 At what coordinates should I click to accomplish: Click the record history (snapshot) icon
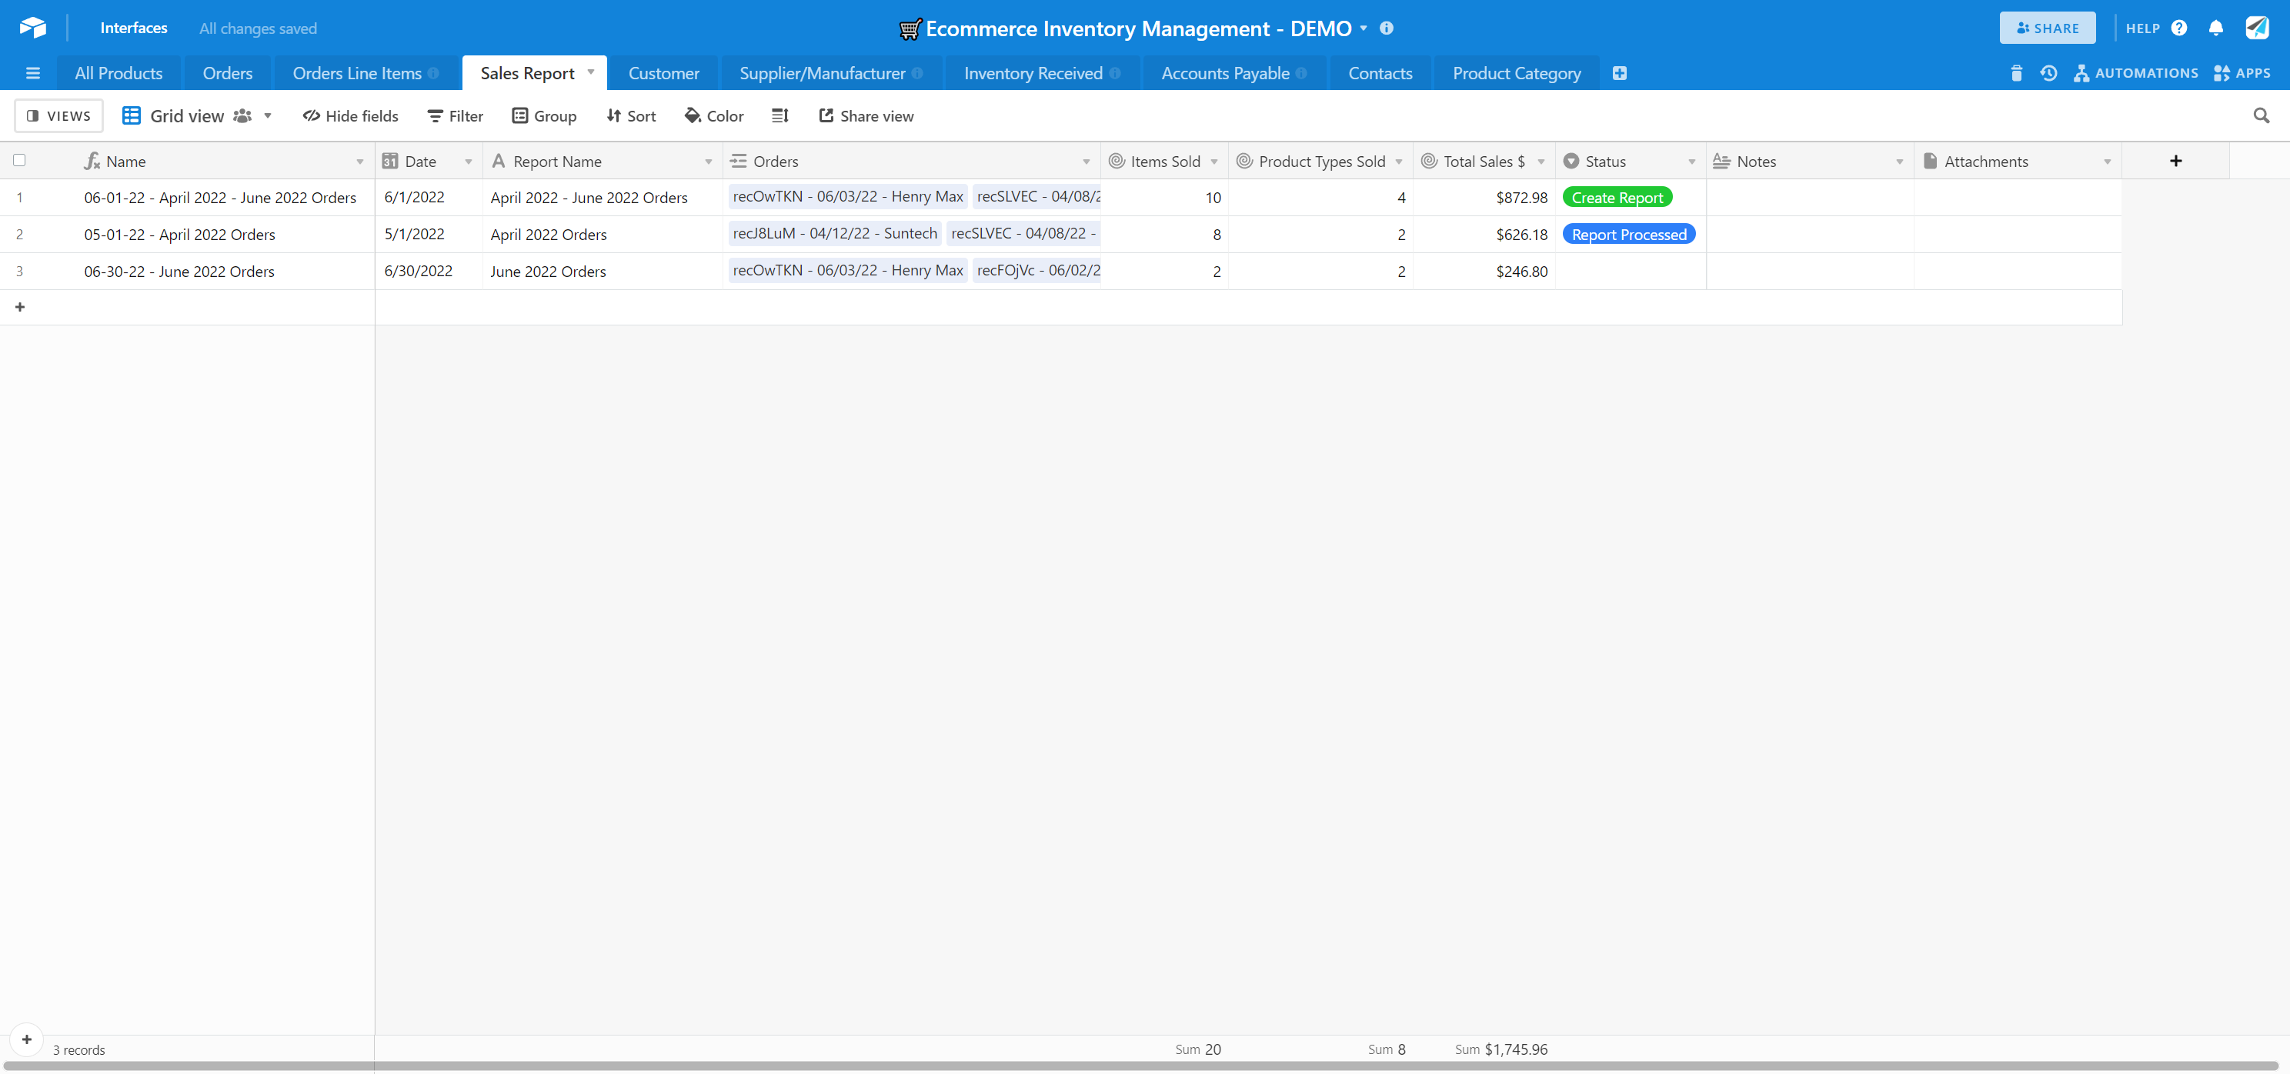2049,74
